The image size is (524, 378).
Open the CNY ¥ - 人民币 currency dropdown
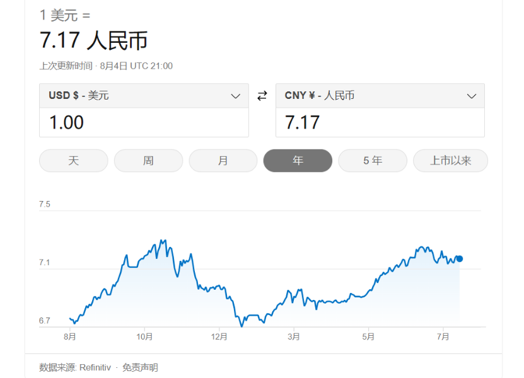(x=380, y=96)
